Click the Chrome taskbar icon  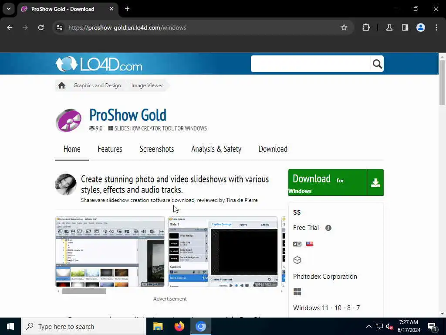point(200,326)
